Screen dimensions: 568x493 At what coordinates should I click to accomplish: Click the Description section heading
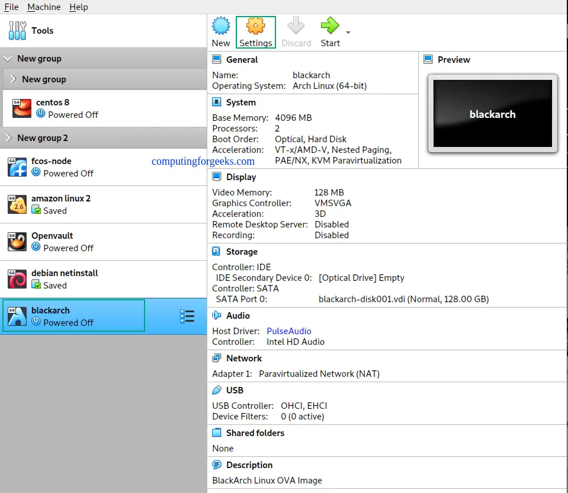[x=249, y=465]
